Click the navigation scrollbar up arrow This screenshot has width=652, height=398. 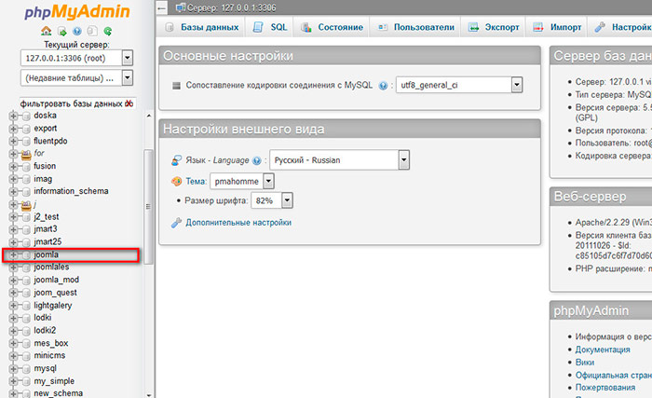(149, 116)
